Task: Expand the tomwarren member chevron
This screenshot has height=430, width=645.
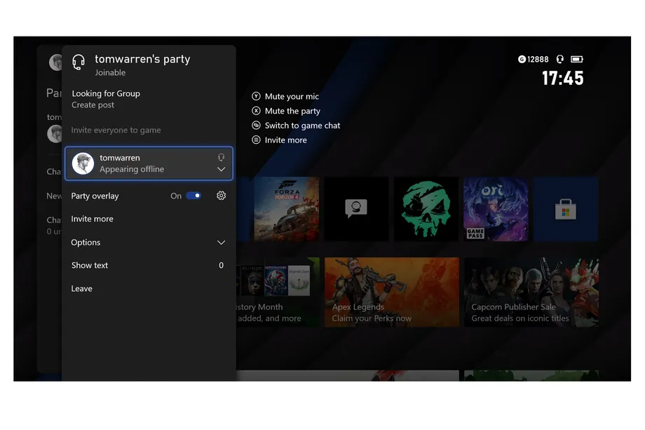Action: pyautogui.click(x=222, y=170)
